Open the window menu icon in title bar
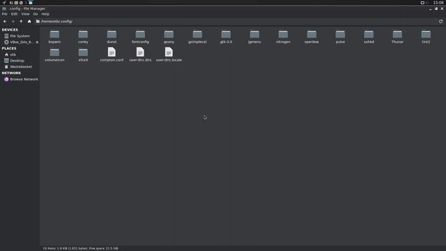446x251 pixels. [4, 9]
